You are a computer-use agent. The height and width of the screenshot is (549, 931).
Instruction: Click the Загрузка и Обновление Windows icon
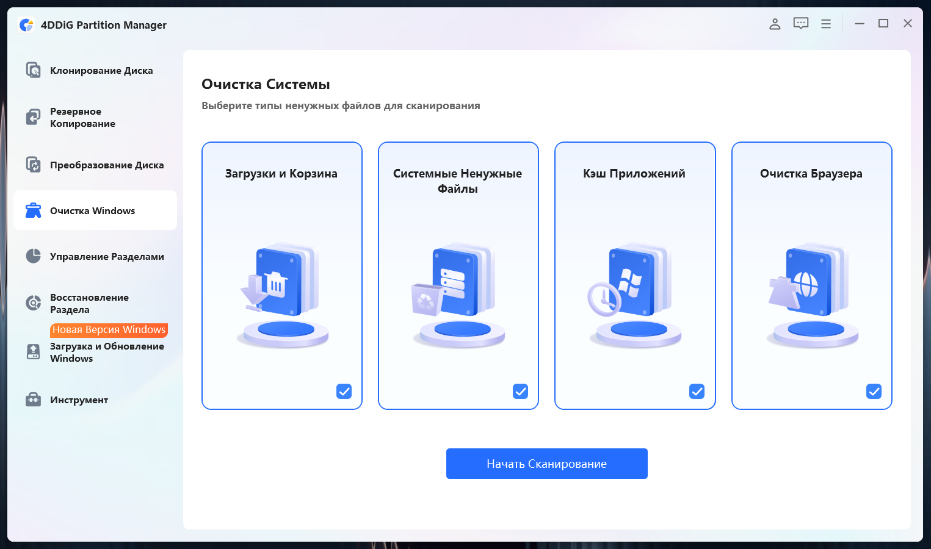tap(33, 352)
